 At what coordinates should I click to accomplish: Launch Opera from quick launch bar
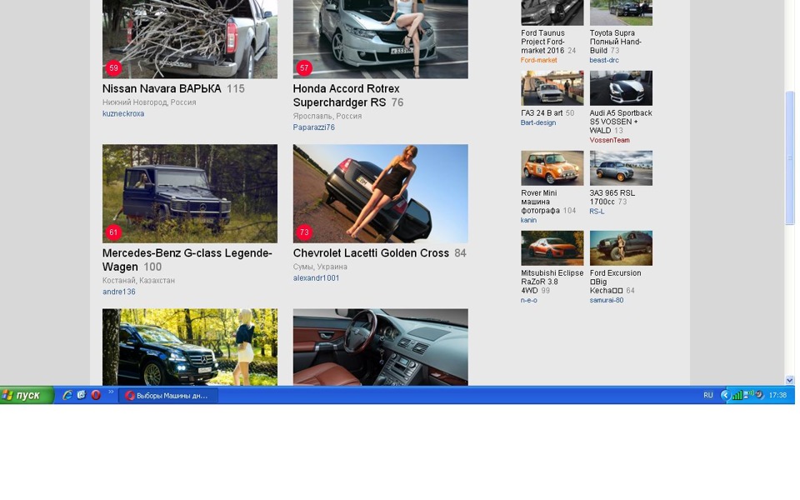[95, 395]
